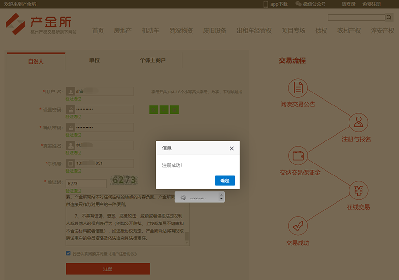Click the 注册与报名 person icon
Viewport: 399px width, 280px height.
coord(358,123)
